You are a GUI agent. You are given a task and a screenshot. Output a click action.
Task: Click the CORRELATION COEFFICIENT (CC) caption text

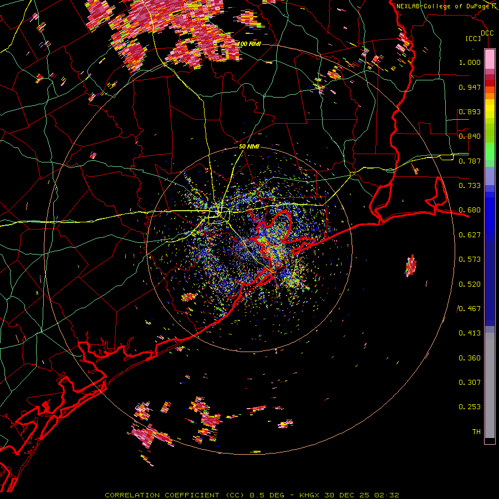pyautogui.click(x=176, y=495)
